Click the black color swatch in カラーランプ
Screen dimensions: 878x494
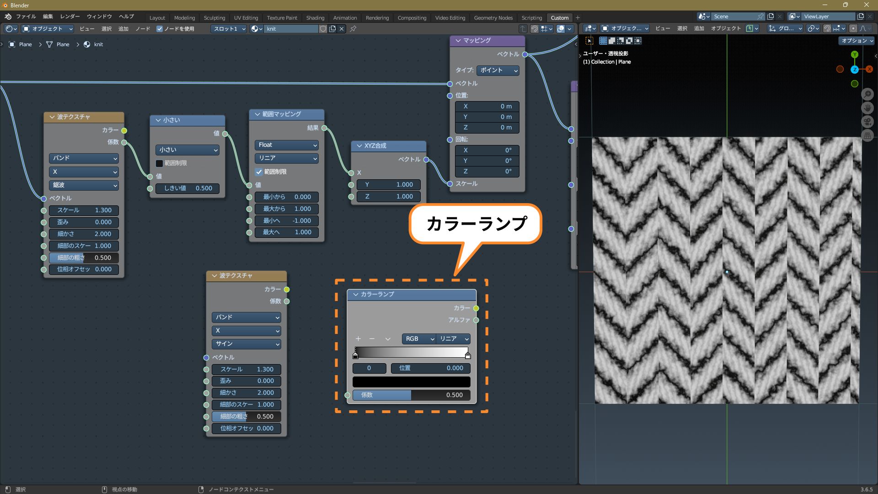(x=411, y=382)
